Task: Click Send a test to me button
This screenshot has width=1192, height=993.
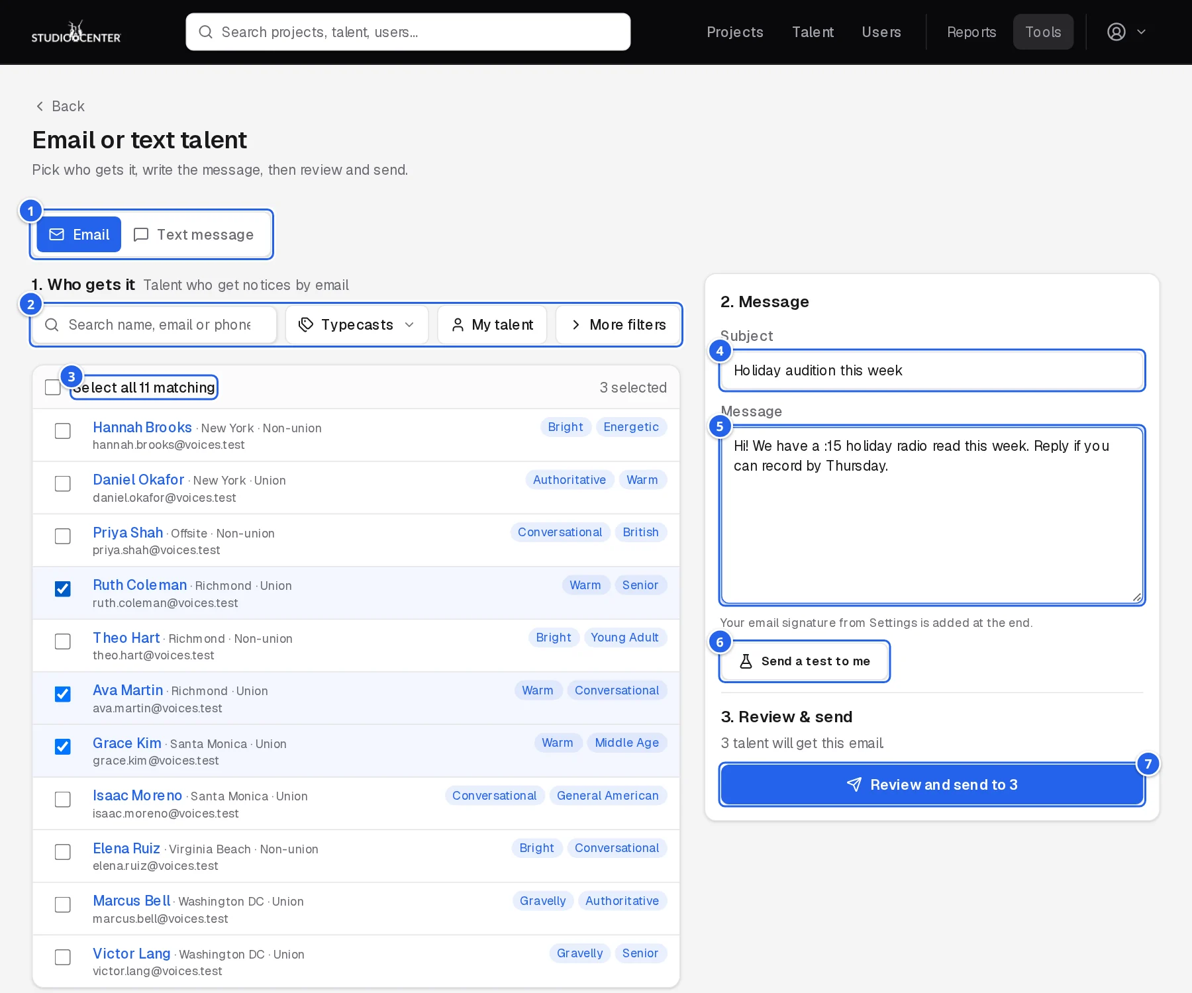Action: coord(805,661)
